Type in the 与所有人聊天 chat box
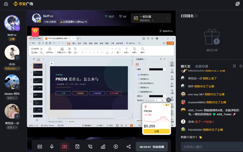The width and height of the screenshot is (243, 152). pos(212,147)
